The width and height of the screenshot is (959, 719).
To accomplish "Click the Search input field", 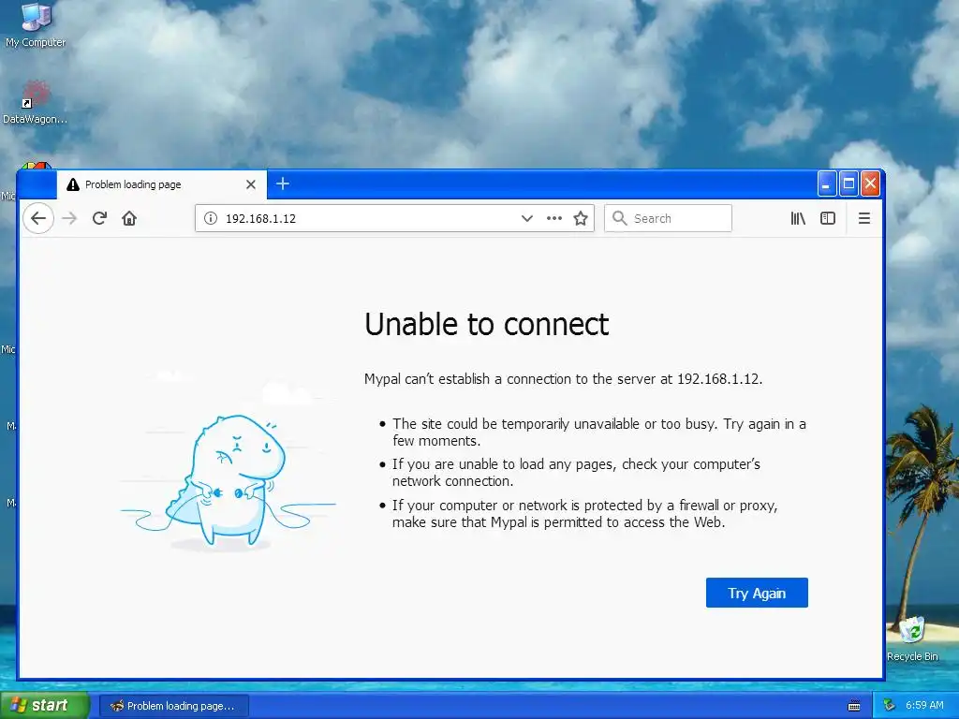I will point(668,218).
